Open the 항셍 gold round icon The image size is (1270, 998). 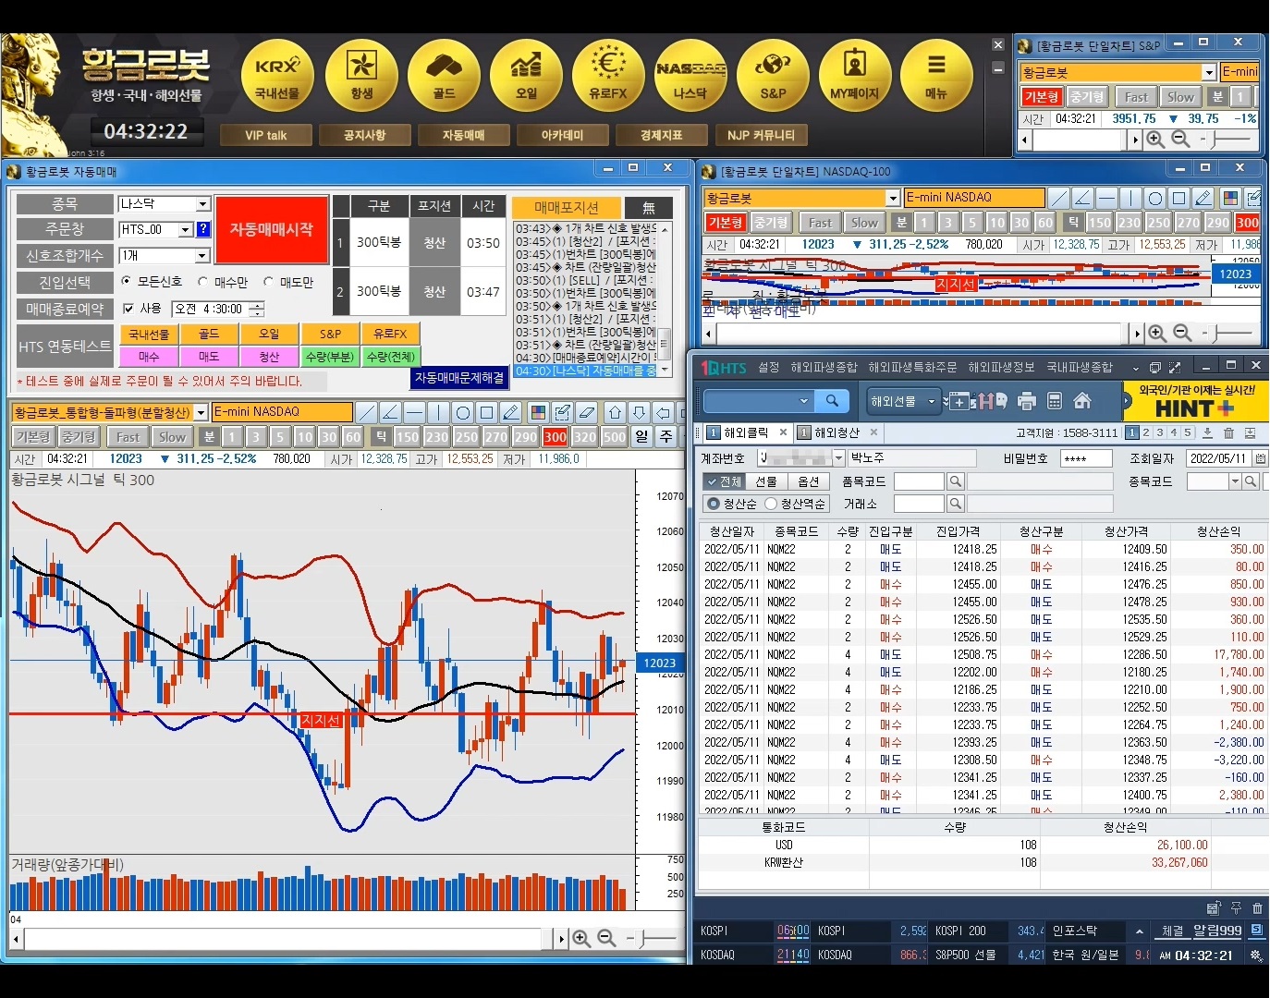point(361,76)
